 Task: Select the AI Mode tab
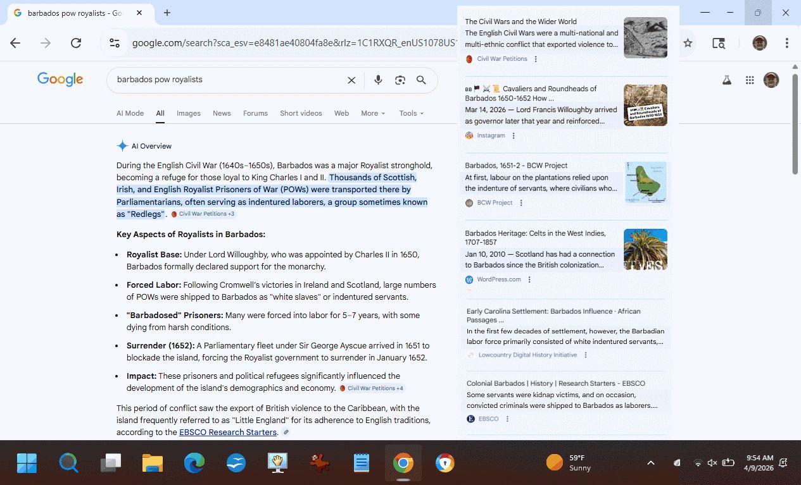(130, 113)
